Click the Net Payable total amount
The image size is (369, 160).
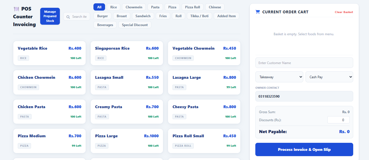(x=344, y=132)
